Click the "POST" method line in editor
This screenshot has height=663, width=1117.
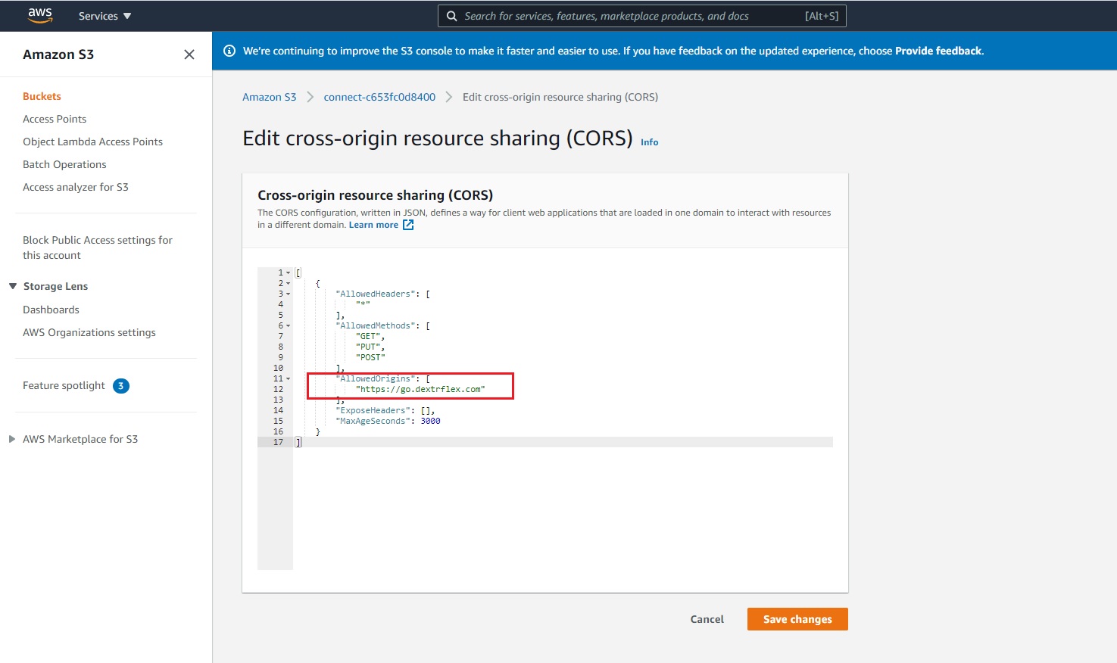[x=370, y=357]
